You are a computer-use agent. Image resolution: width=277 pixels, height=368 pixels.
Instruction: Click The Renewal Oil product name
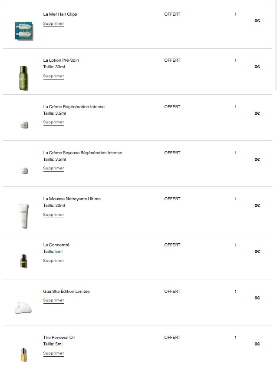pyautogui.click(x=59, y=338)
